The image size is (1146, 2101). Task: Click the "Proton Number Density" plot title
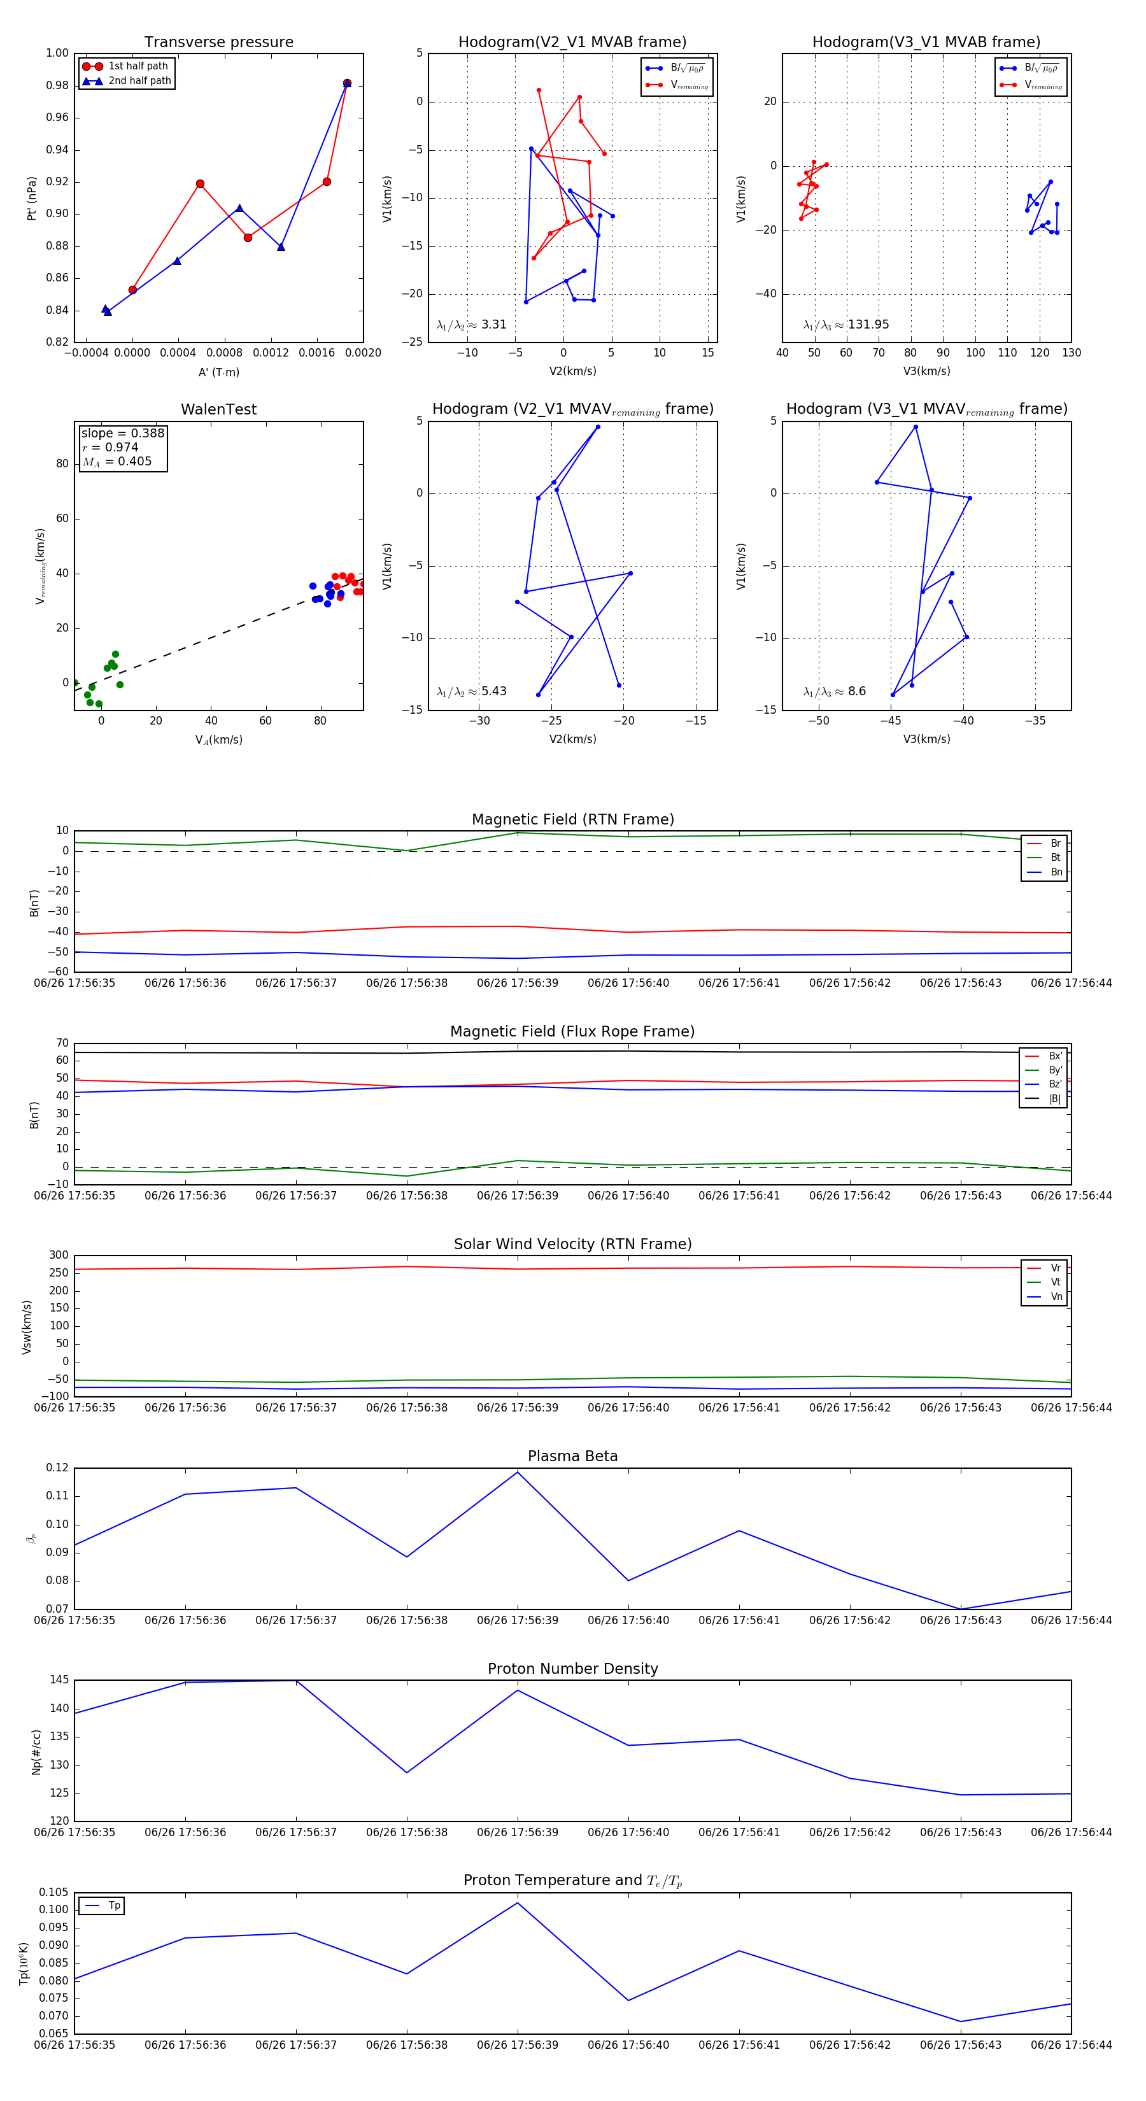[x=572, y=1669]
